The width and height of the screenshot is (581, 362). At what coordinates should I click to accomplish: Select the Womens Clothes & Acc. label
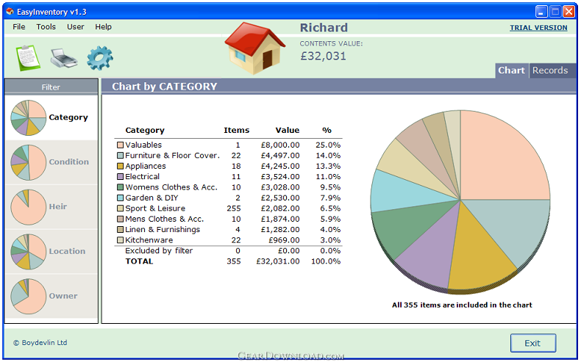(171, 187)
